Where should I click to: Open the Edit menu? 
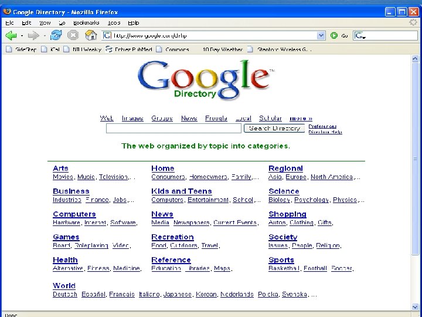pyautogui.click(x=26, y=23)
